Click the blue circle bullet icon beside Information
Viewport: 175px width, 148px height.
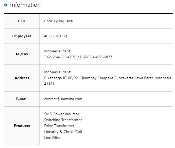pos(6,5)
